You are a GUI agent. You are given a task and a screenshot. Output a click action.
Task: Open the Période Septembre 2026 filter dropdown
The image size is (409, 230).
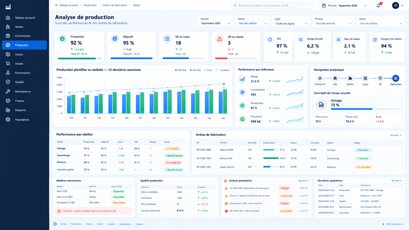215,23
